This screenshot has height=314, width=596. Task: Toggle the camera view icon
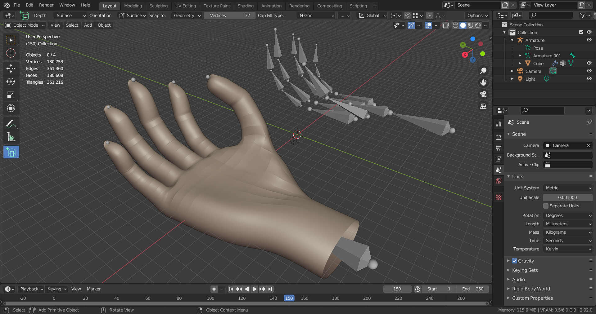click(483, 94)
